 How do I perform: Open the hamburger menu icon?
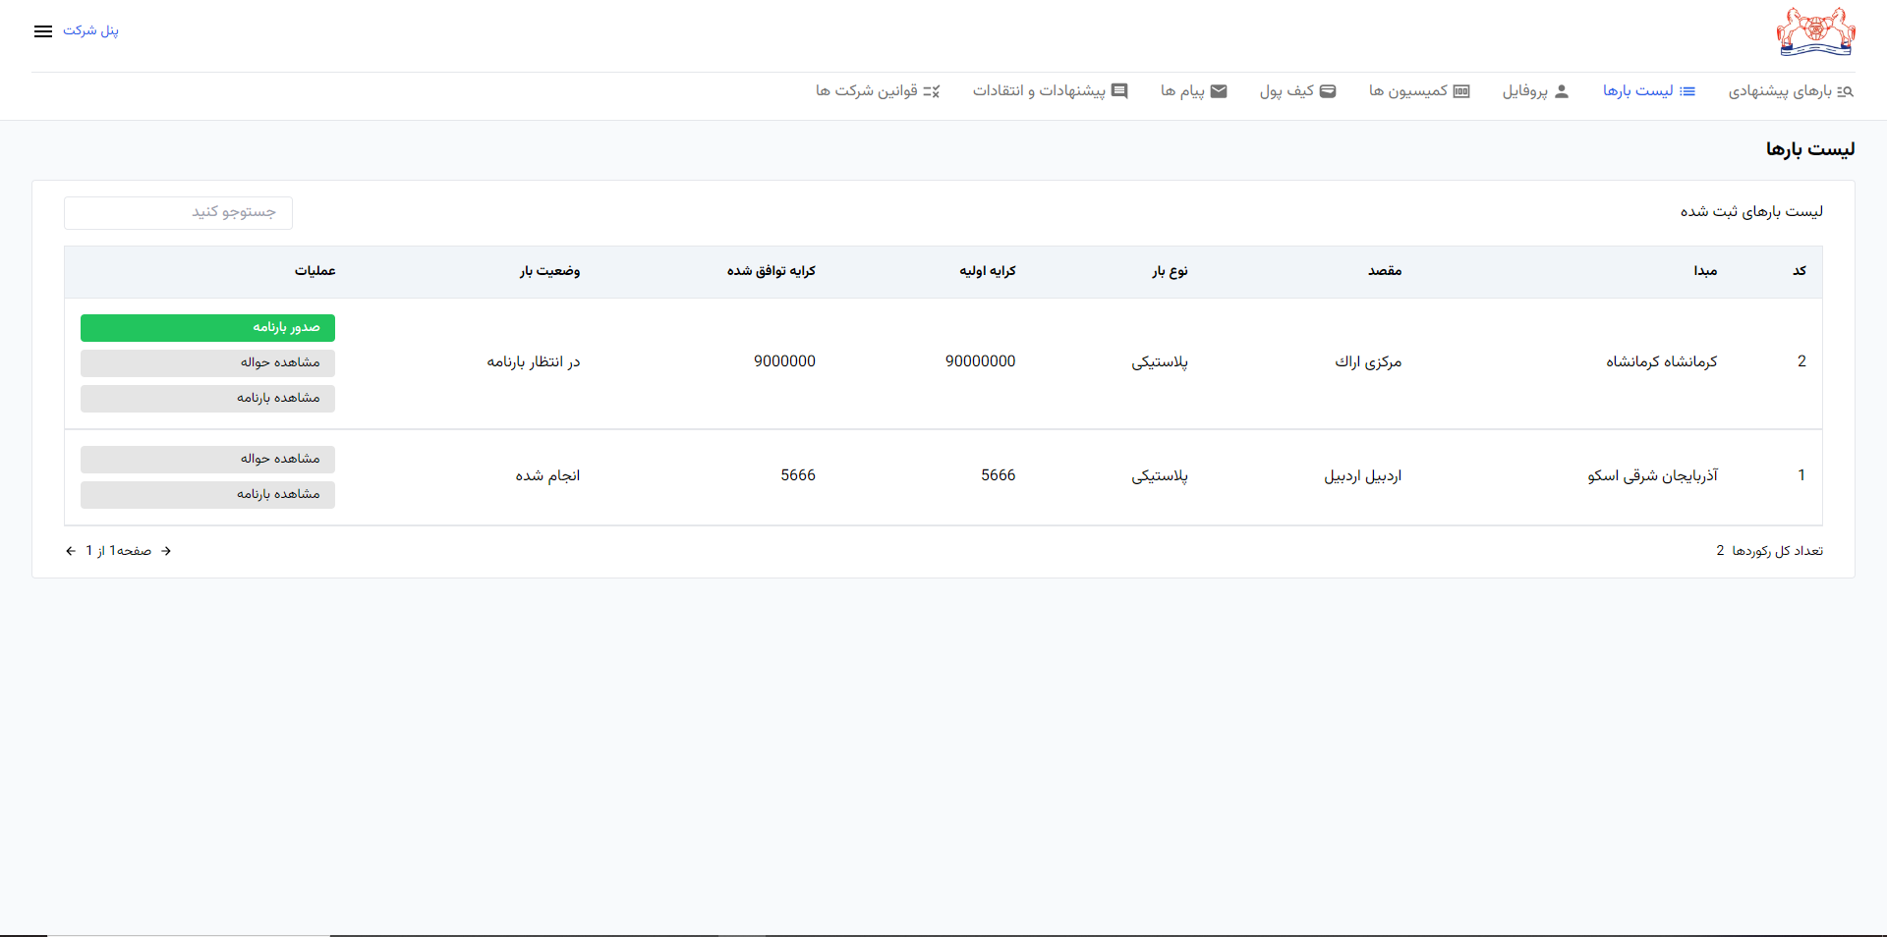(43, 31)
